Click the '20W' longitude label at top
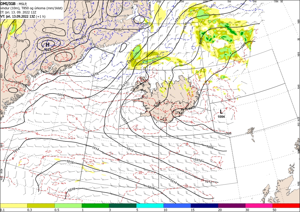 pyautogui.click(x=158, y=1)
